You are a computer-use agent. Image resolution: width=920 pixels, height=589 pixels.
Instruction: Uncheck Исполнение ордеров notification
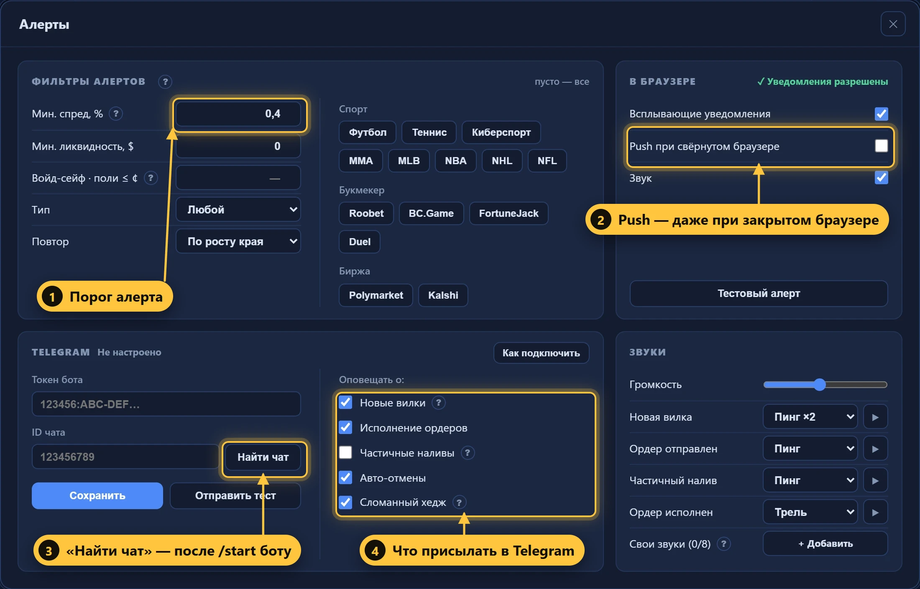pyautogui.click(x=345, y=427)
